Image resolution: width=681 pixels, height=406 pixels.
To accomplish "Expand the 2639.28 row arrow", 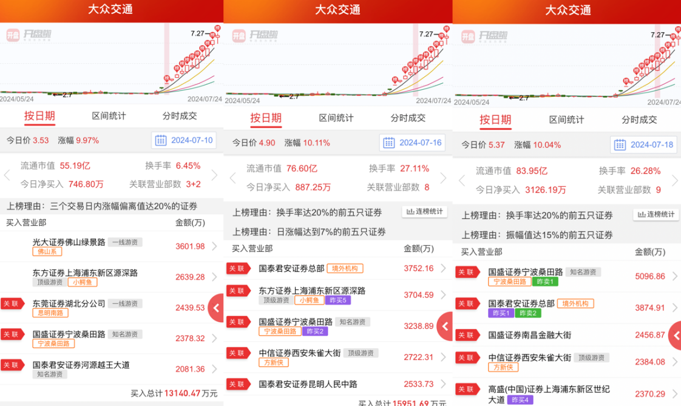I will (214, 277).
